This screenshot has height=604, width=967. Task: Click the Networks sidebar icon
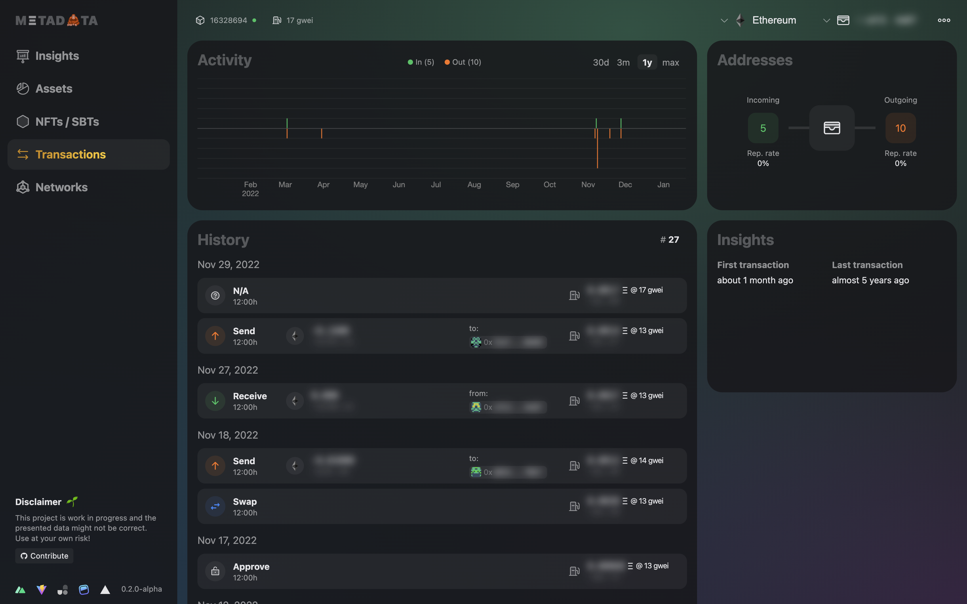[23, 187]
